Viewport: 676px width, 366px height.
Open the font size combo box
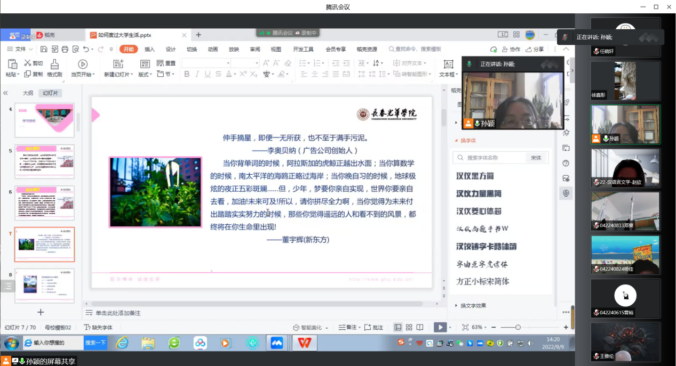tap(245, 63)
